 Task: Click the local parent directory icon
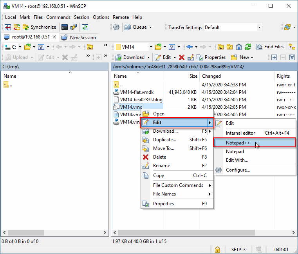[90, 47]
